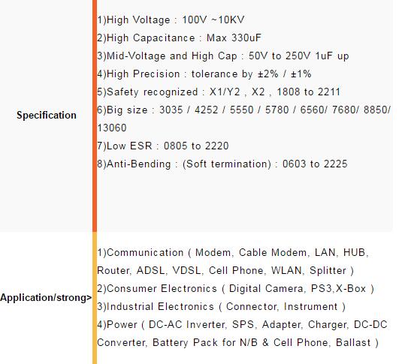This screenshot has width=399, height=364.
Task: Click the Low ESR 0805 to 2220 line
Action: coord(163,146)
